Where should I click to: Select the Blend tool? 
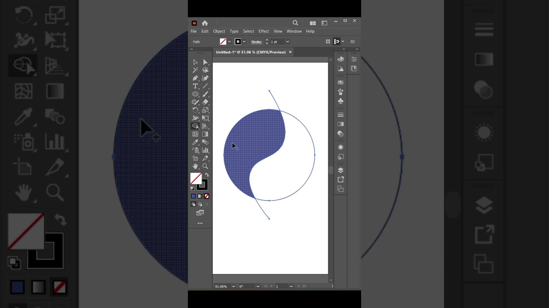[205, 142]
